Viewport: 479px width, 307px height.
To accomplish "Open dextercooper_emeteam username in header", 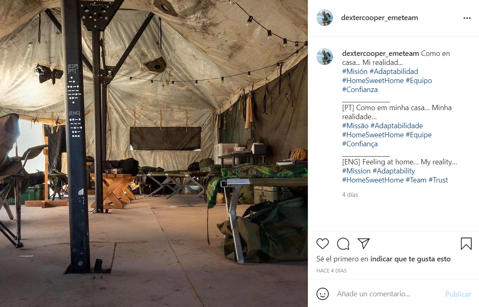I will (x=379, y=18).
